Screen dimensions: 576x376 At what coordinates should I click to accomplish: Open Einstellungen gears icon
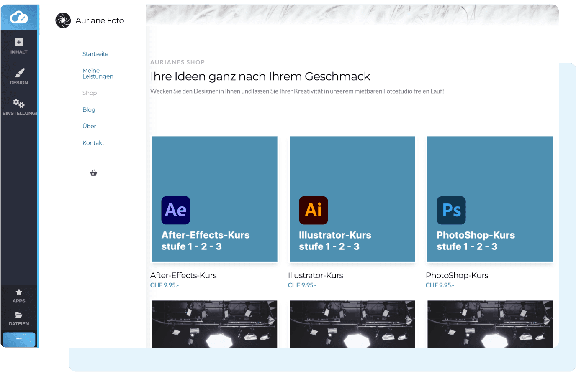19,103
